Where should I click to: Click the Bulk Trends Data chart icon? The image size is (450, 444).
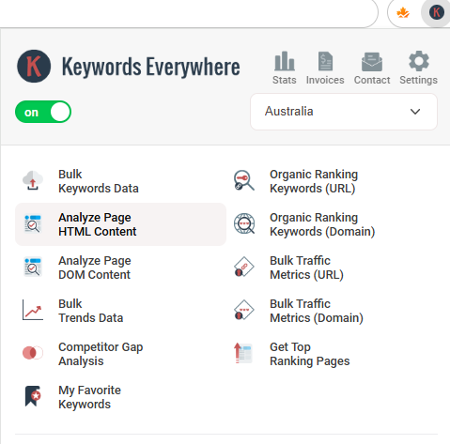33,310
